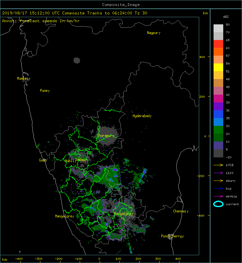Click the -300 tick on horizontal axis
This screenshot has width=242, height=263.
pyautogui.click(x=38, y=259)
